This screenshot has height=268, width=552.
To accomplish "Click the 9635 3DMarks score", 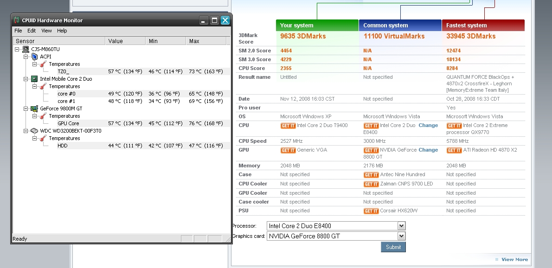I will click(303, 36).
